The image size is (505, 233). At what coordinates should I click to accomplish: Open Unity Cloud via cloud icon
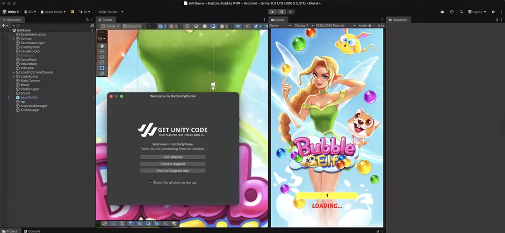pos(442,12)
